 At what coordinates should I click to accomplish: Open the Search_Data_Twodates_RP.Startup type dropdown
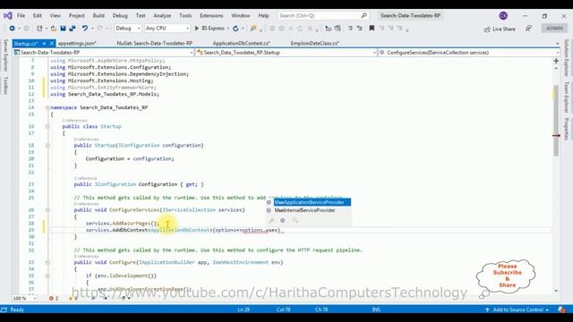pos(286,53)
